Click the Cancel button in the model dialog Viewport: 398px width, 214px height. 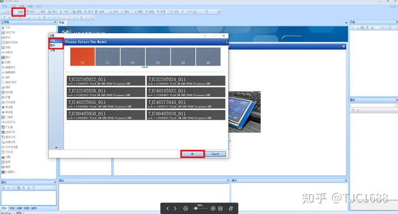(x=215, y=154)
